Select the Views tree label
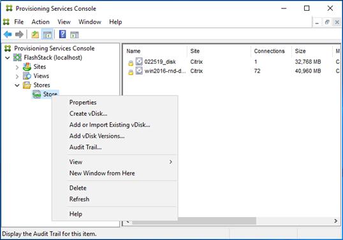This screenshot has width=343, height=240. point(41,76)
